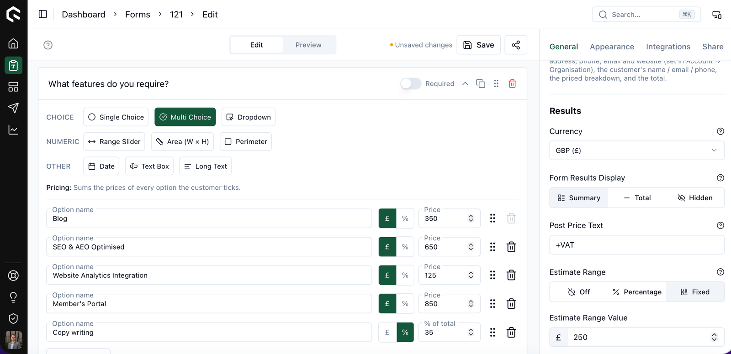Open the support lifebuoy icon
Screen dimensions: 731x354
click(14, 276)
